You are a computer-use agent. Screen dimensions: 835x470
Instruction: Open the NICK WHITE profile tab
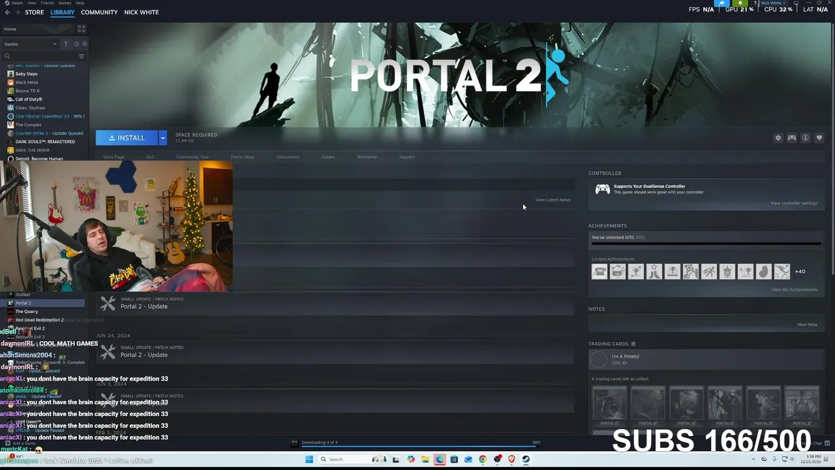(x=142, y=12)
